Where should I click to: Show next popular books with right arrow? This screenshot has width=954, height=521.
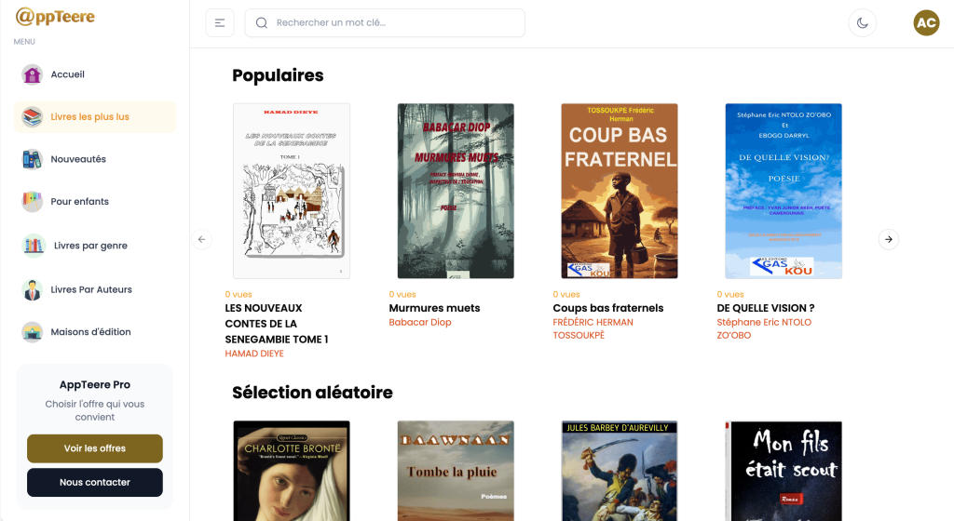[889, 239]
